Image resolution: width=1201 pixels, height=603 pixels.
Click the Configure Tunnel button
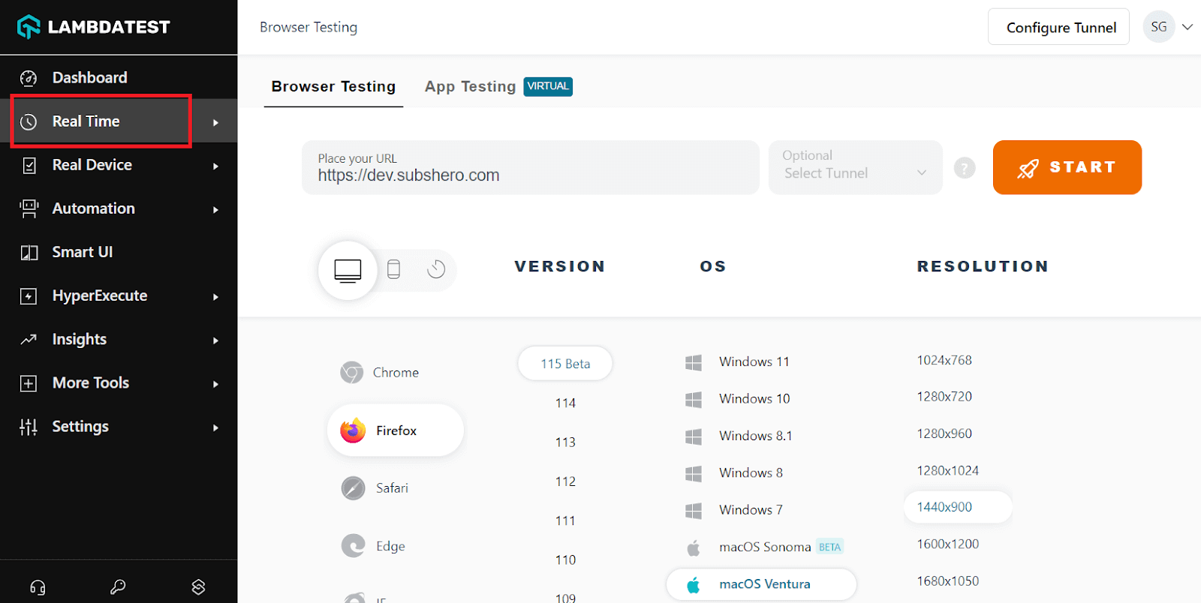click(x=1058, y=27)
